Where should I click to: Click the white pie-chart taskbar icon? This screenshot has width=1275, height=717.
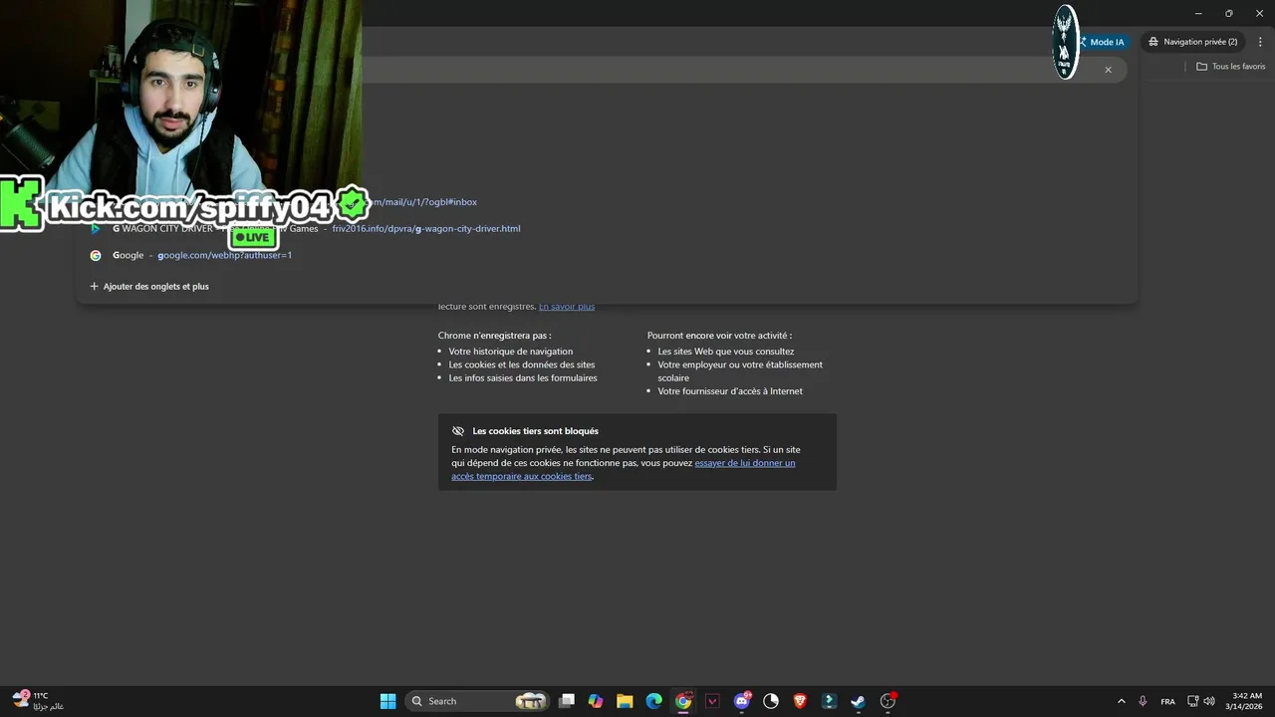point(771,701)
